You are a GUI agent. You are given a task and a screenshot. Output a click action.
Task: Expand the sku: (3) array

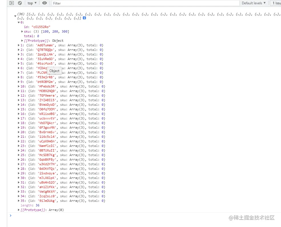point(22,31)
